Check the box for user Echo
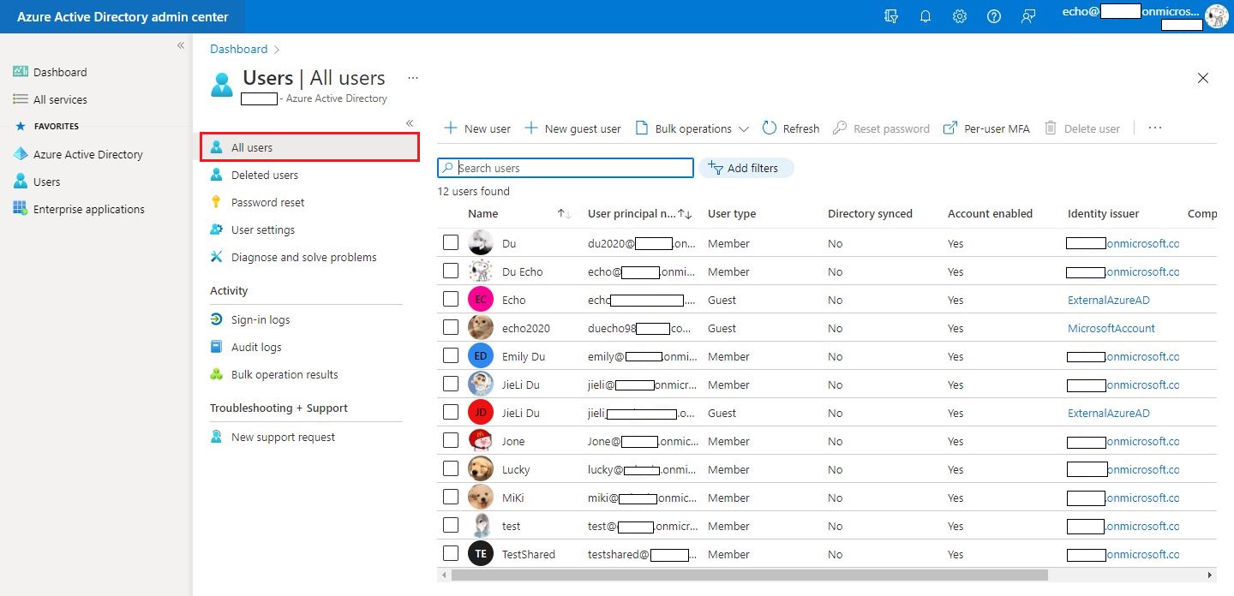 click(x=451, y=300)
